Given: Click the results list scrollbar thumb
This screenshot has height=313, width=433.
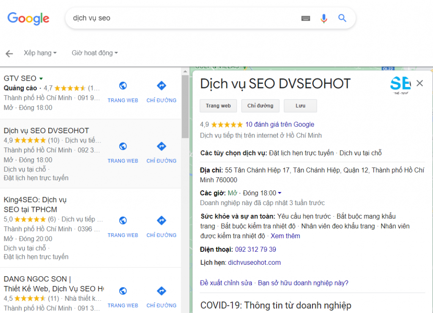Looking at the screenshot, I should pos(185,106).
